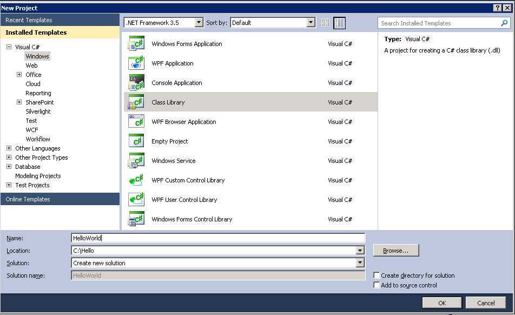Select the Windows Forms Control Library name
The width and height of the screenshot is (515, 315).
pyautogui.click(x=192, y=219)
